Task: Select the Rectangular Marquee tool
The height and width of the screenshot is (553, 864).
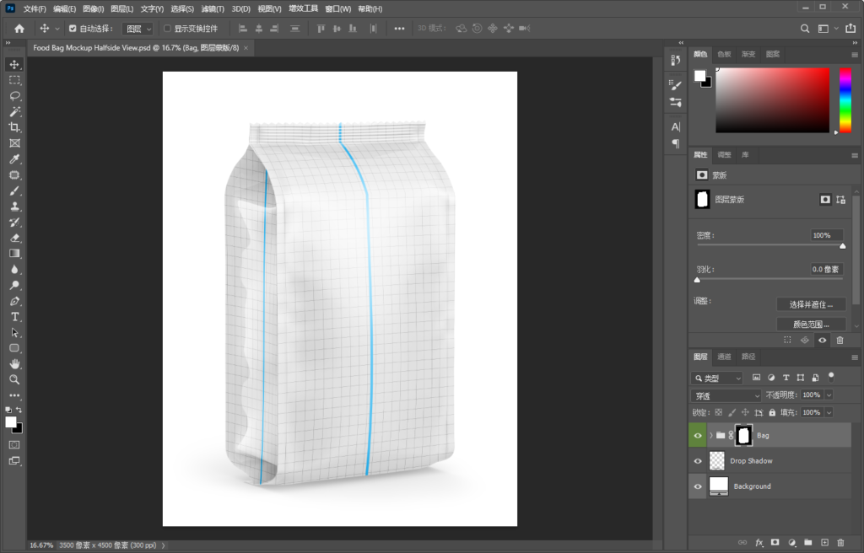Action: tap(15, 80)
